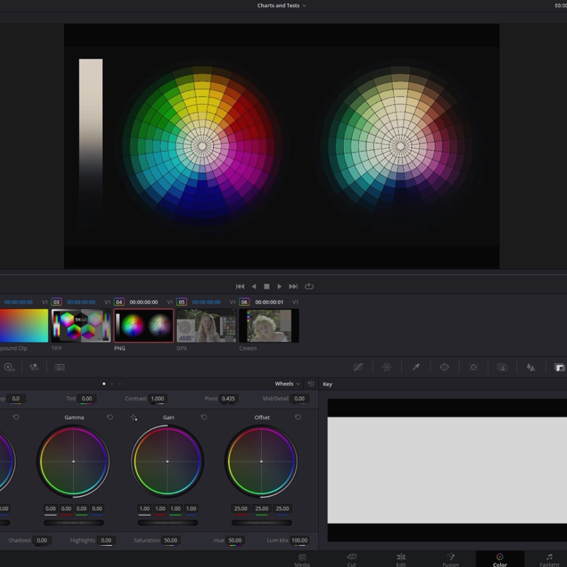The height and width of the screenshot is (567, 567).
Task: Open the Power Window palette
Action: coord(445,367)
